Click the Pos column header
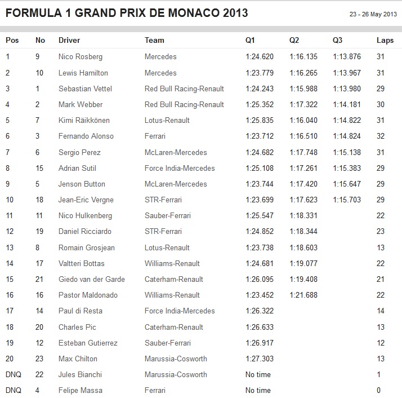 tap(11, 41)
